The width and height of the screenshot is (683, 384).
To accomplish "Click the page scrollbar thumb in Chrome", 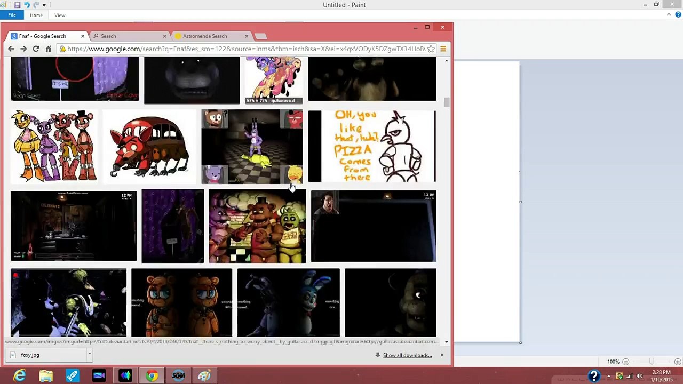I will pos(447,102).
